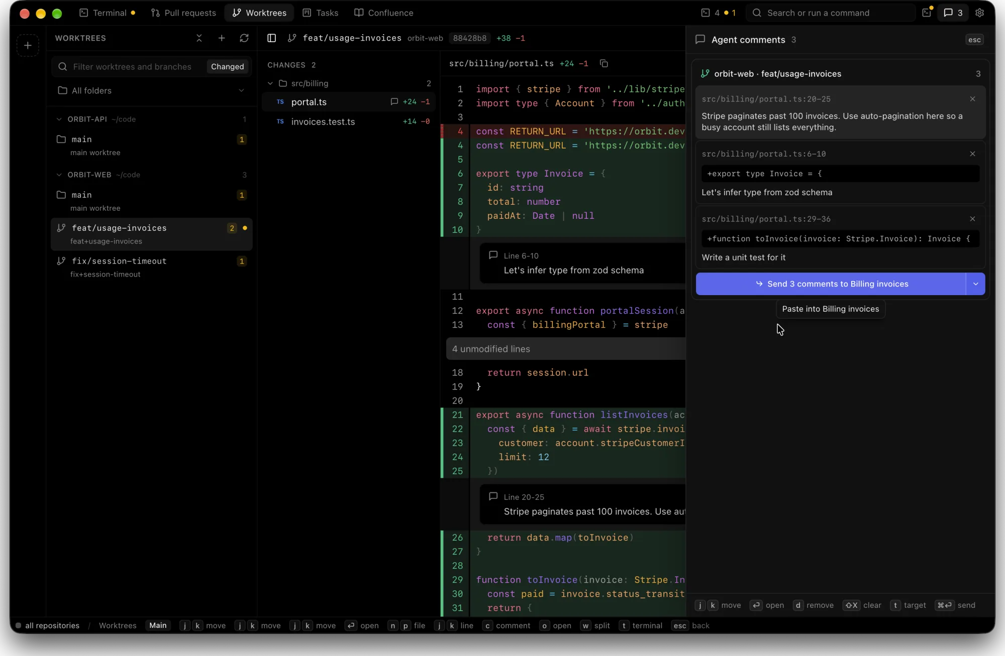Click the function toInvoice code snippet
Image resolution: width=1005 pixels, height=656 pixels.
click(841, 239)
